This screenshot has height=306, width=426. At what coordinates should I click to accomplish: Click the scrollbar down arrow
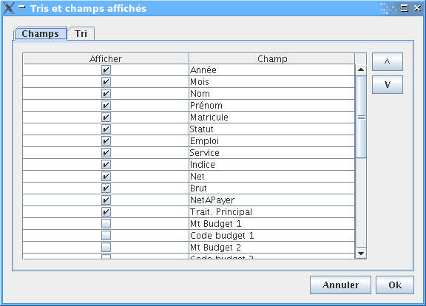click(x=361, y=254)
